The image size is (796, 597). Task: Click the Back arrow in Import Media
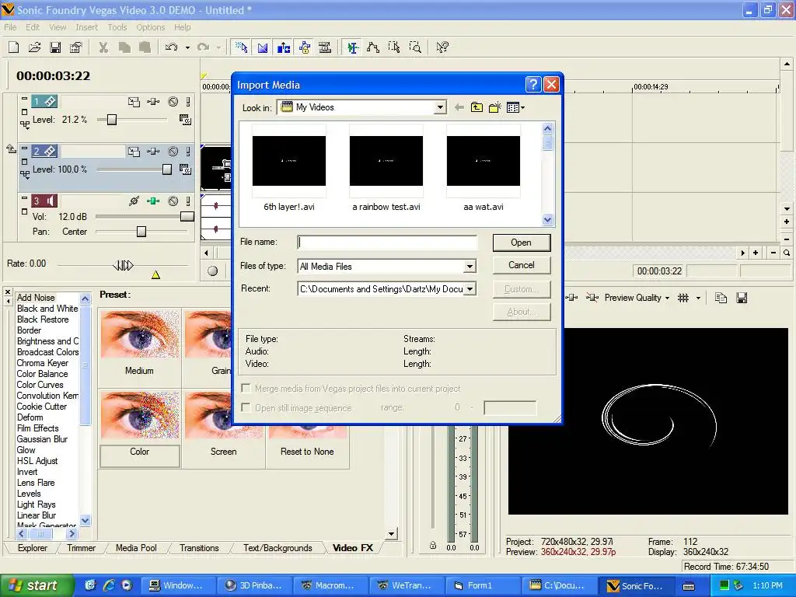[459, 107]
